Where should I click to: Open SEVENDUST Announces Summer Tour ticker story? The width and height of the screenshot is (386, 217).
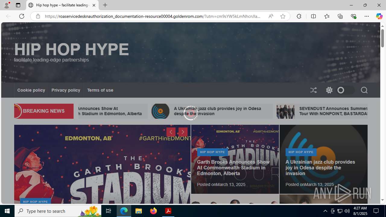[x=333, y=111]
